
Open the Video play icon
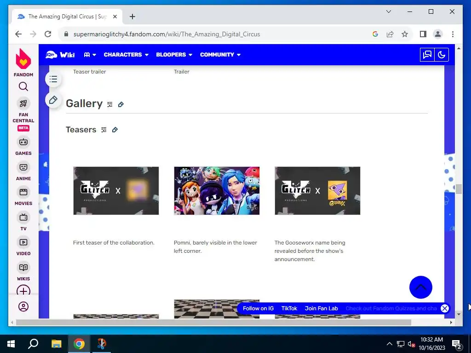[23, 242]
